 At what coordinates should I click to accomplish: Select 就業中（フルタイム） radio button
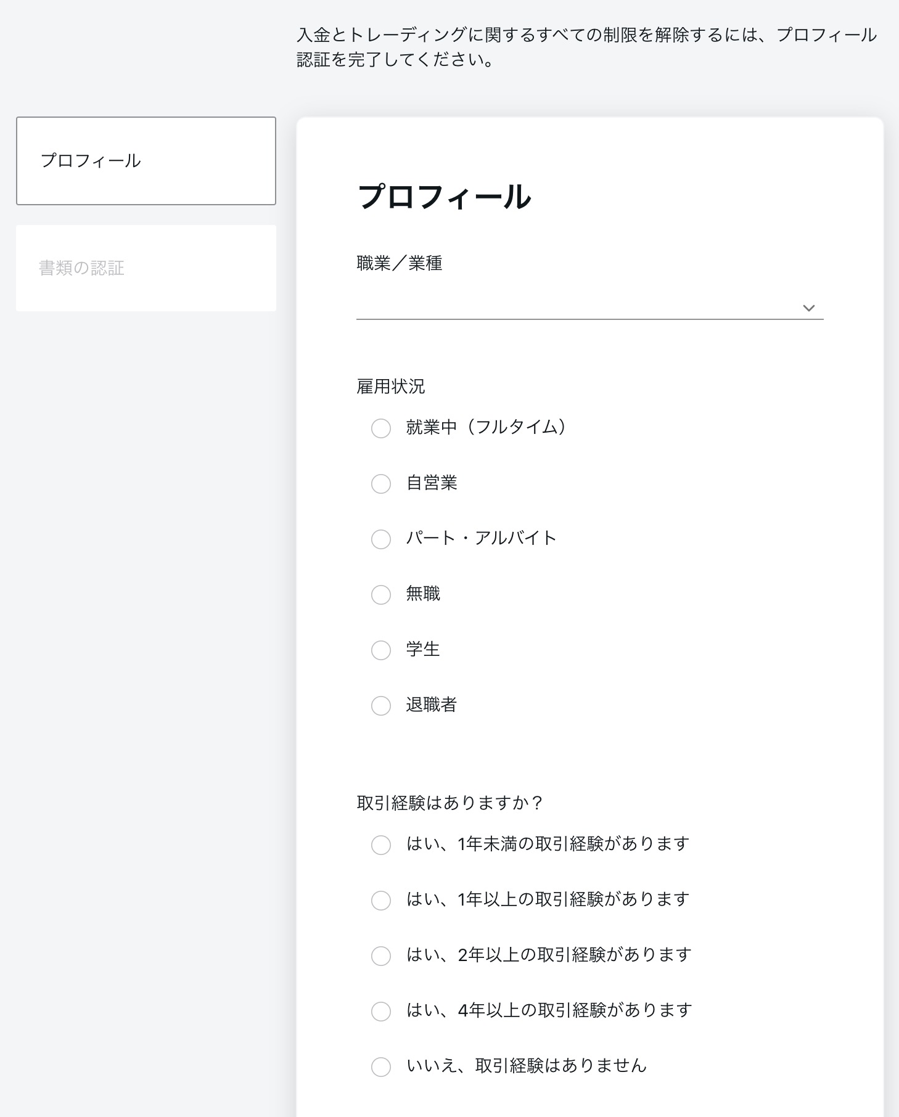[381, 428]
